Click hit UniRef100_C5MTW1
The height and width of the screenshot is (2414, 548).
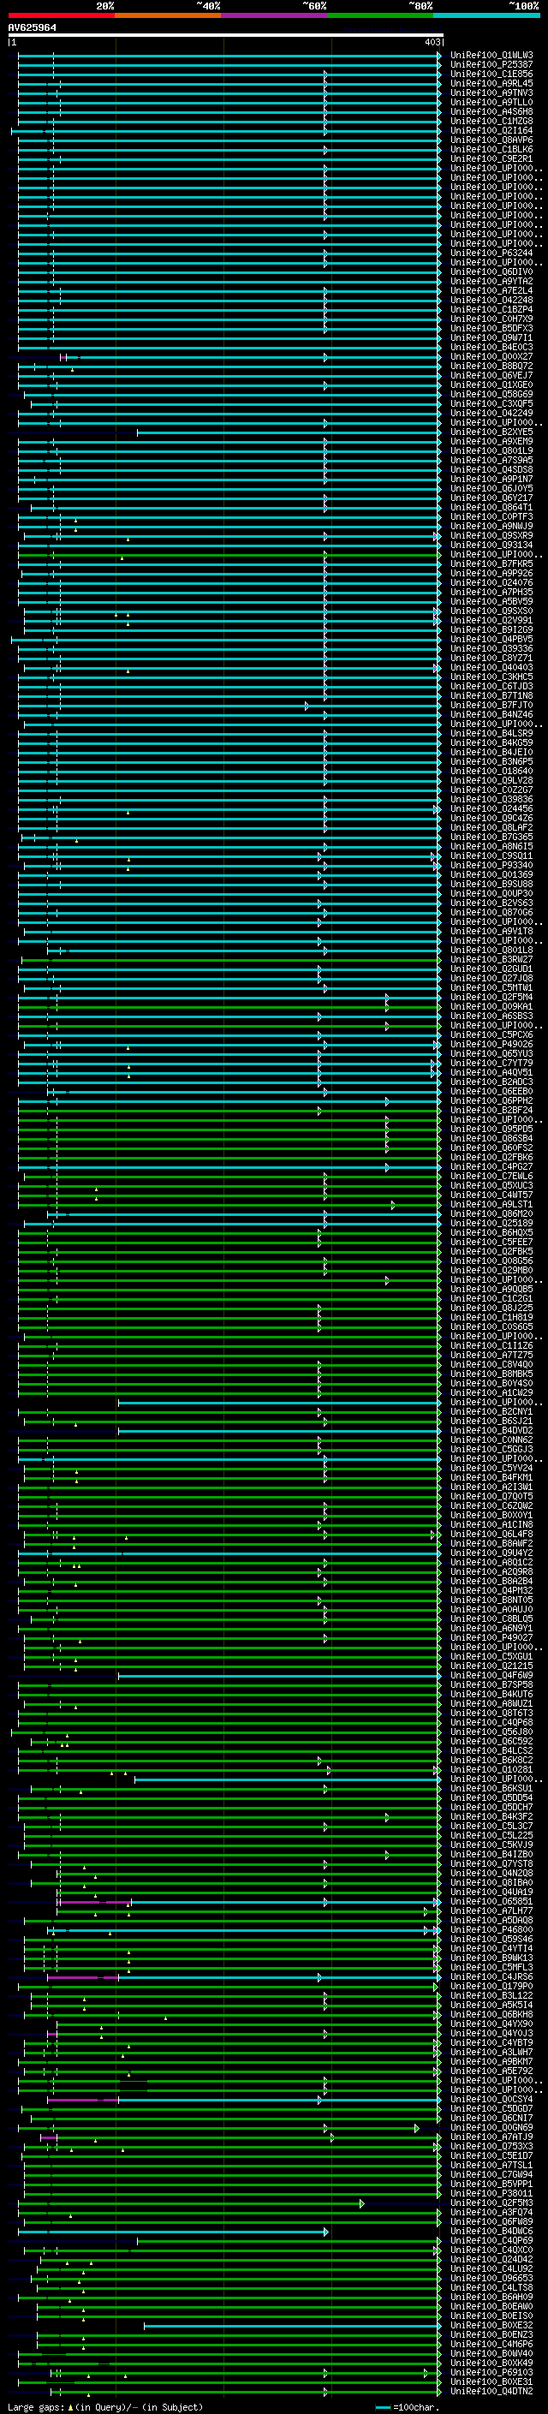(491, 987)
